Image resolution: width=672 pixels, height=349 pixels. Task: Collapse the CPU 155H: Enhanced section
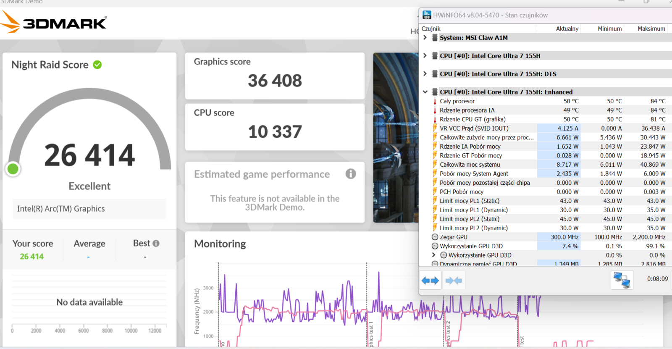click(x=425, y=92)
